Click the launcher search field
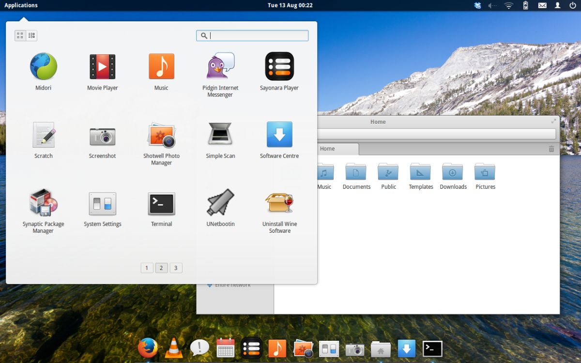The image size is (581, 363). coord(252,35)
